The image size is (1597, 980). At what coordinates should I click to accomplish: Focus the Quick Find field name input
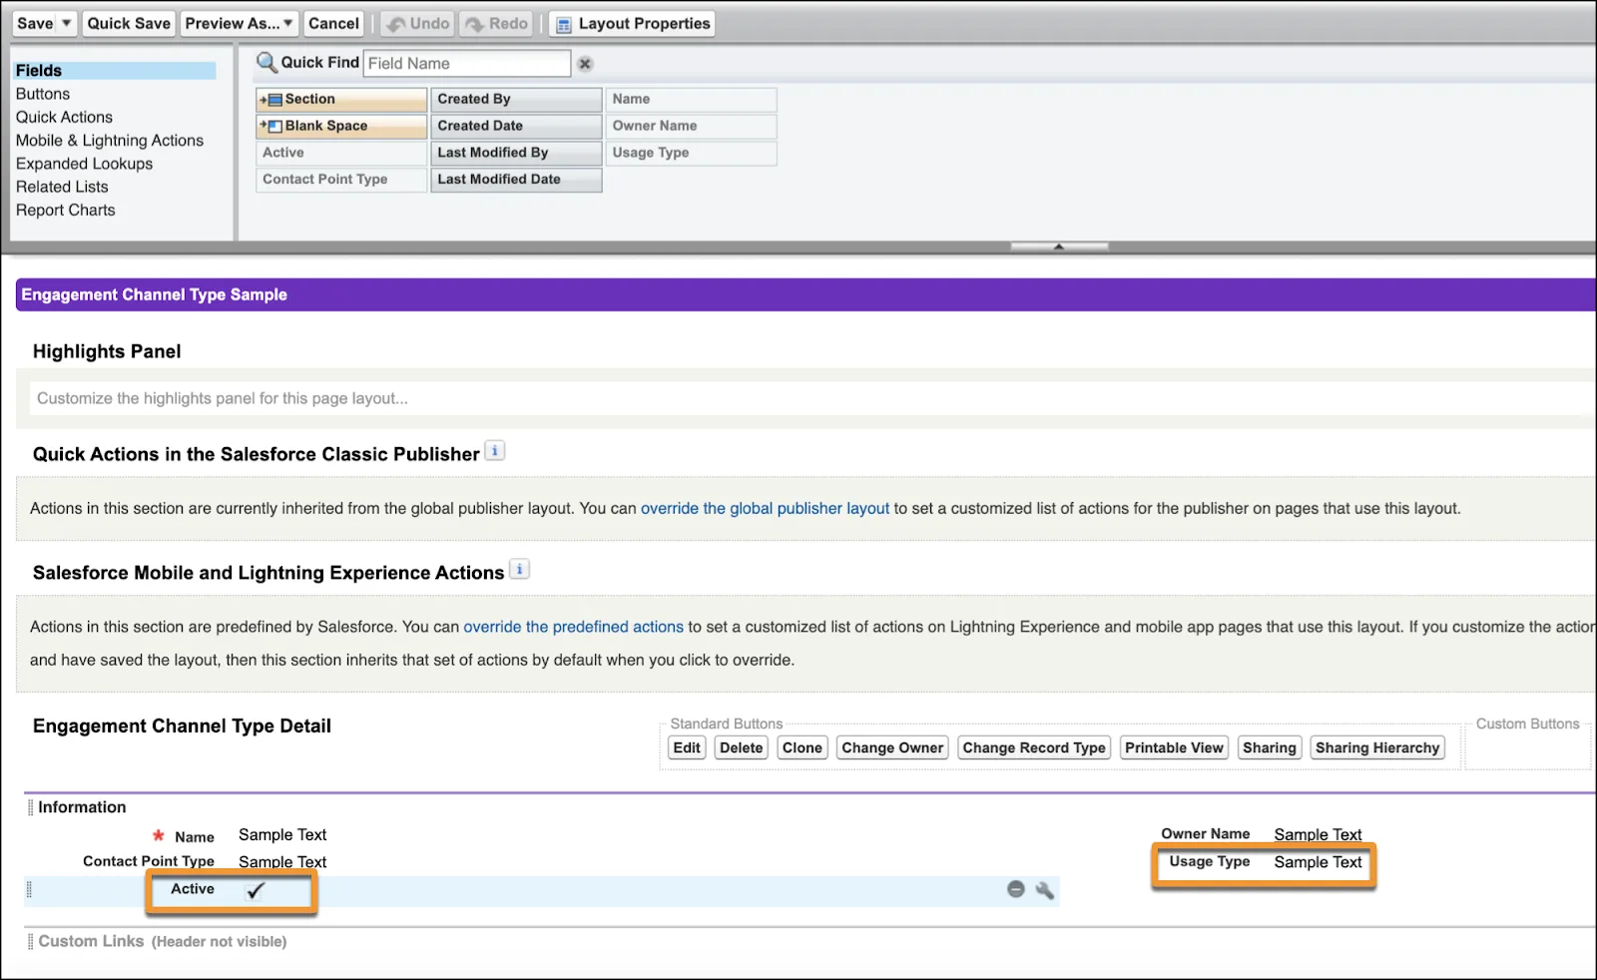coord(466,63)
